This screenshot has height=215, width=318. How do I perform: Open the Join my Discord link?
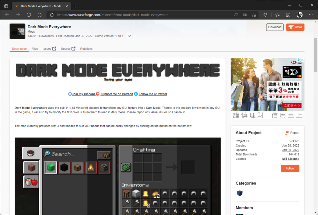(x=83, y=94)
